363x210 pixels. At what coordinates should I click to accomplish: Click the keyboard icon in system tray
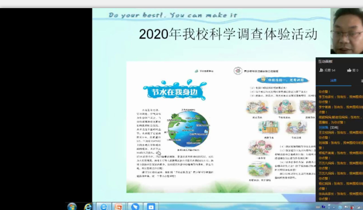point(318,207)
